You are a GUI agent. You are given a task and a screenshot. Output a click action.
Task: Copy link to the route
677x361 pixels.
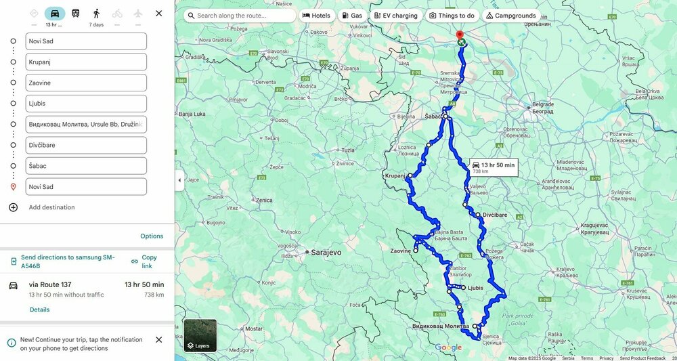(145, 261)
